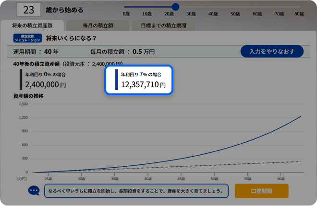The width and height of the screenshot is (317, 206).
Task: Click the 60歳 mark on age slider
Action: pos(257,14)
